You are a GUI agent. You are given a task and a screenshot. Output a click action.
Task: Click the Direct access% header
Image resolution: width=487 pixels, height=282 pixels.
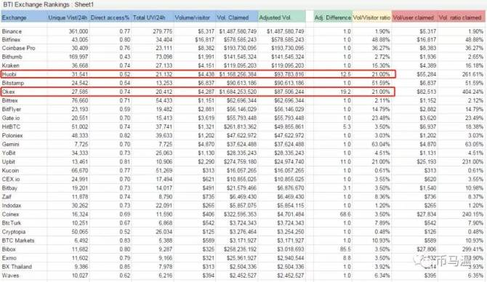110,17
